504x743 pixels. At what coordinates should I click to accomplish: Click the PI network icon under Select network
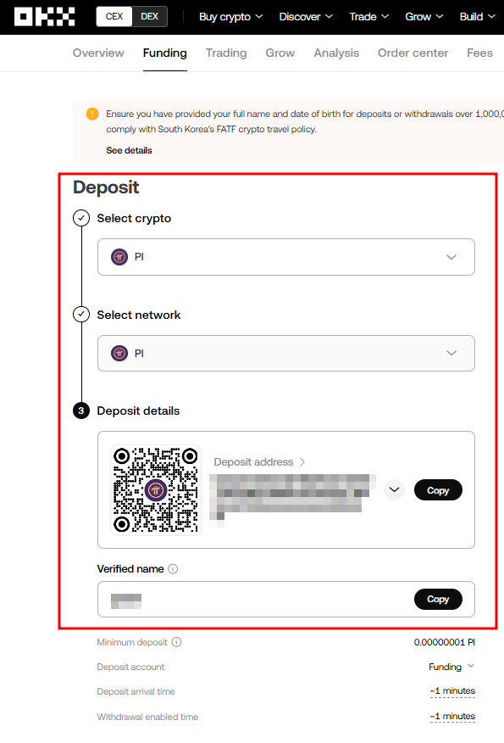pos(119,353)
